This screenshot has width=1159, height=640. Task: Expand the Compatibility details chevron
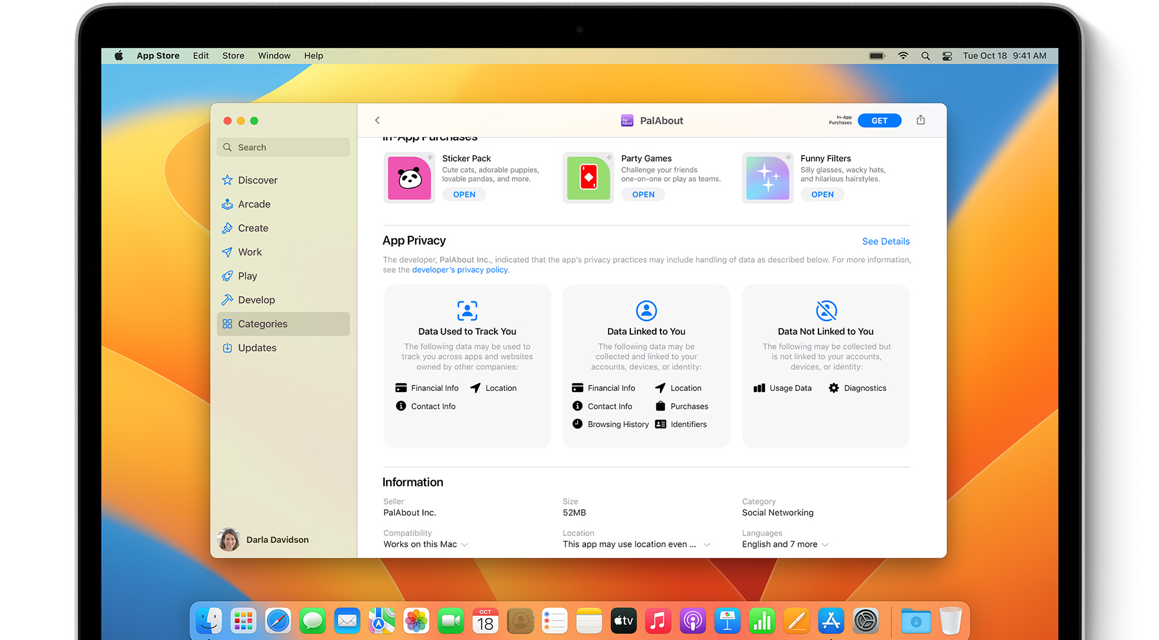465,545
